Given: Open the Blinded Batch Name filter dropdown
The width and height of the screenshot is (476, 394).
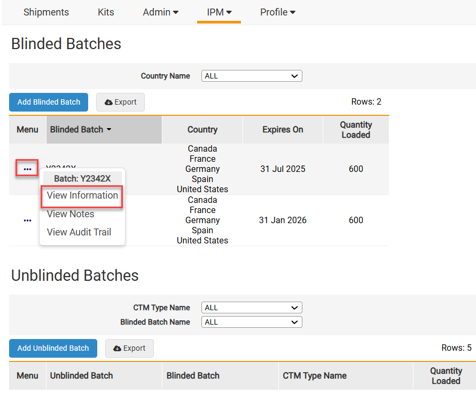Looking at the screenshot, I should (252, 322).
